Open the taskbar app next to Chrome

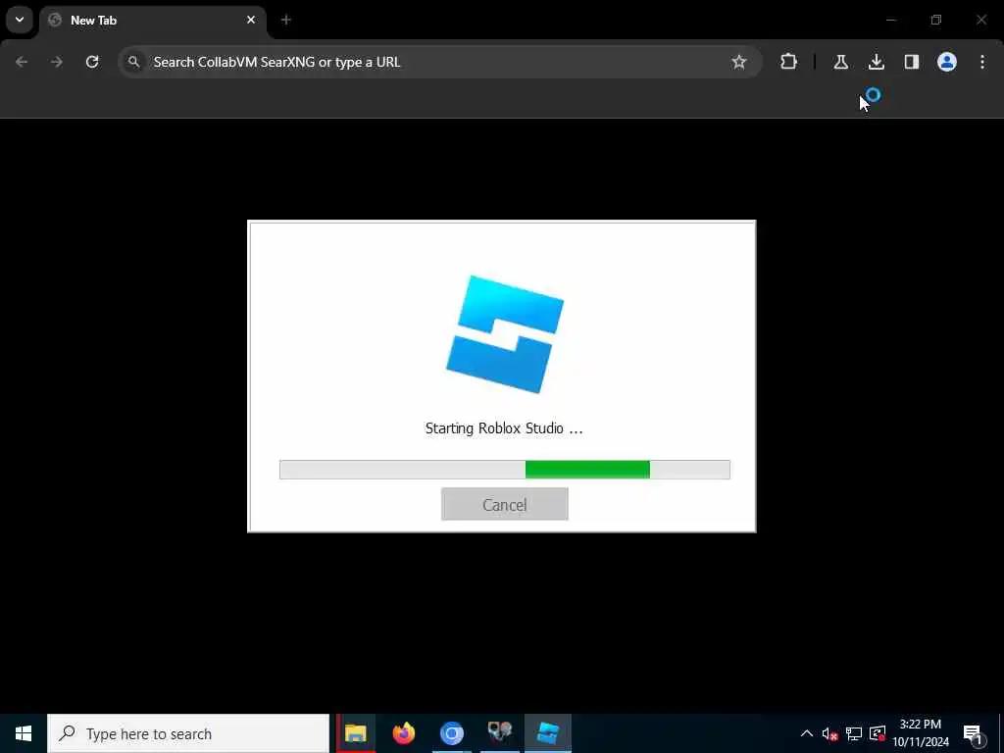[x=499, y=733]
